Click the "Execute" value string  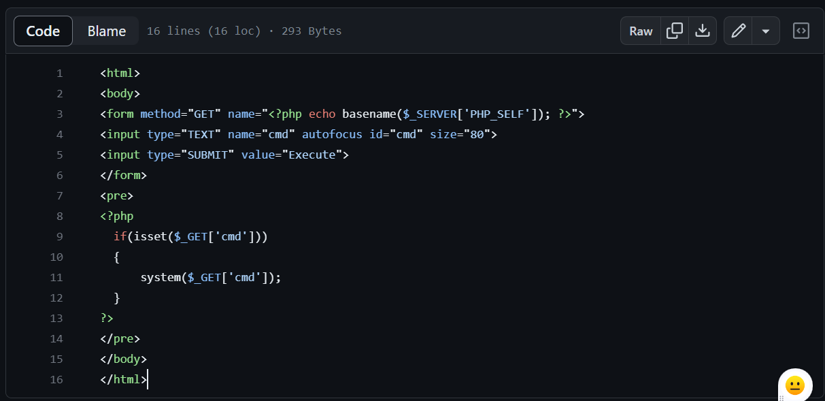click(x=312, y=155)
